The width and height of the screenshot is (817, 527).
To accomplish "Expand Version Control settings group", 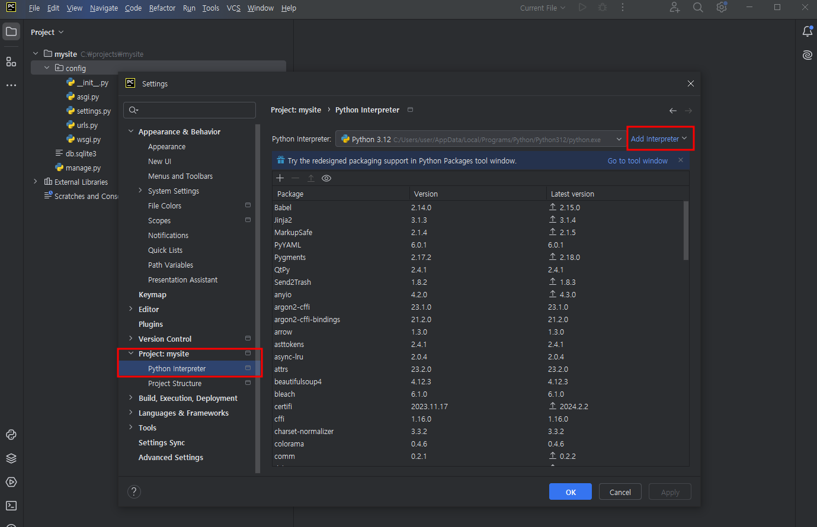I will coord(131,339).
